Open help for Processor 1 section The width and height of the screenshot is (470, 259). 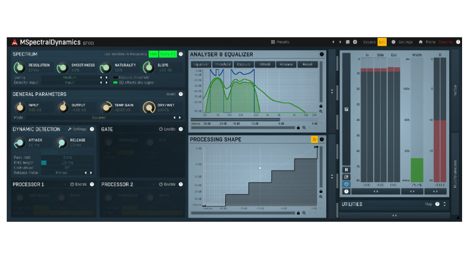92,184
